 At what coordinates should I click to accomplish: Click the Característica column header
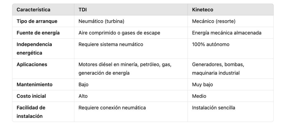coord(33,10)
